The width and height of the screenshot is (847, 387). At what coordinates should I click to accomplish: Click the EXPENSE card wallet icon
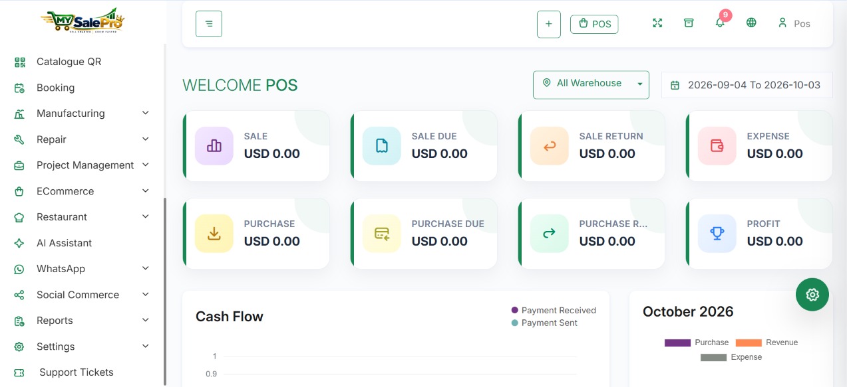point(717,146)
